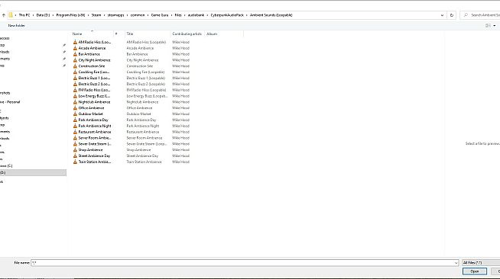Open OneDrive - Personal in the sidebar
Viewport: 500px width, 279px height.
pyautogui.click(x=10, y=102)
